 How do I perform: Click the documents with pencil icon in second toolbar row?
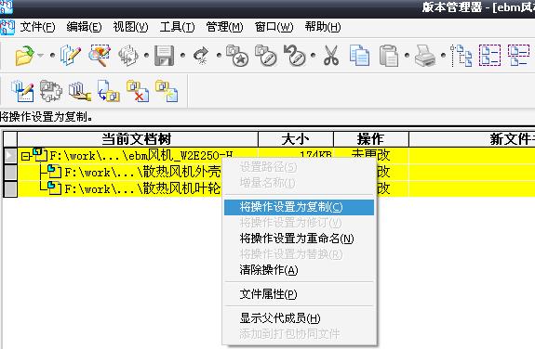22,91
